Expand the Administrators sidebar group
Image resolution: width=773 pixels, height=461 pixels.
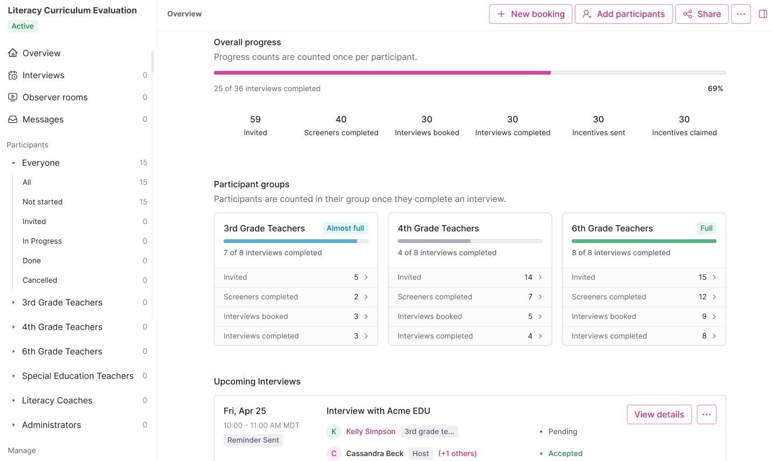[13, 425]
